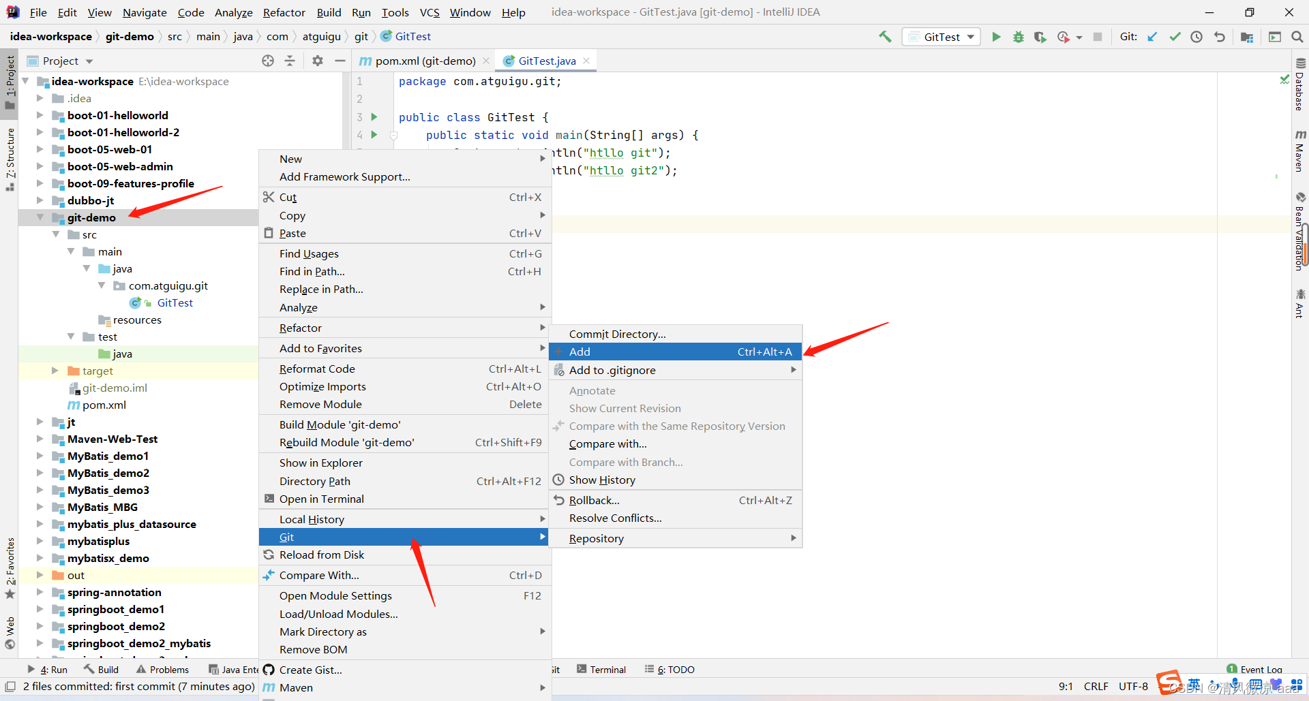The image size is (1309, 701).
Task: Select Git in the context menu
Action: (x=405, y=537)
